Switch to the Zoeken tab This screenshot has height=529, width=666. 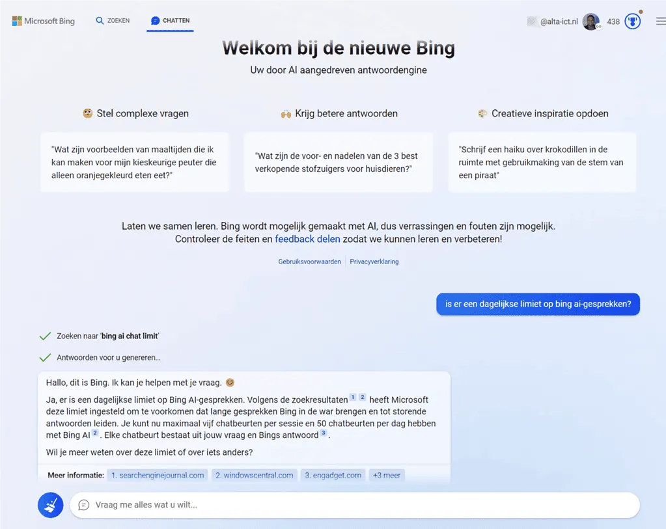[x=113, y=21]
